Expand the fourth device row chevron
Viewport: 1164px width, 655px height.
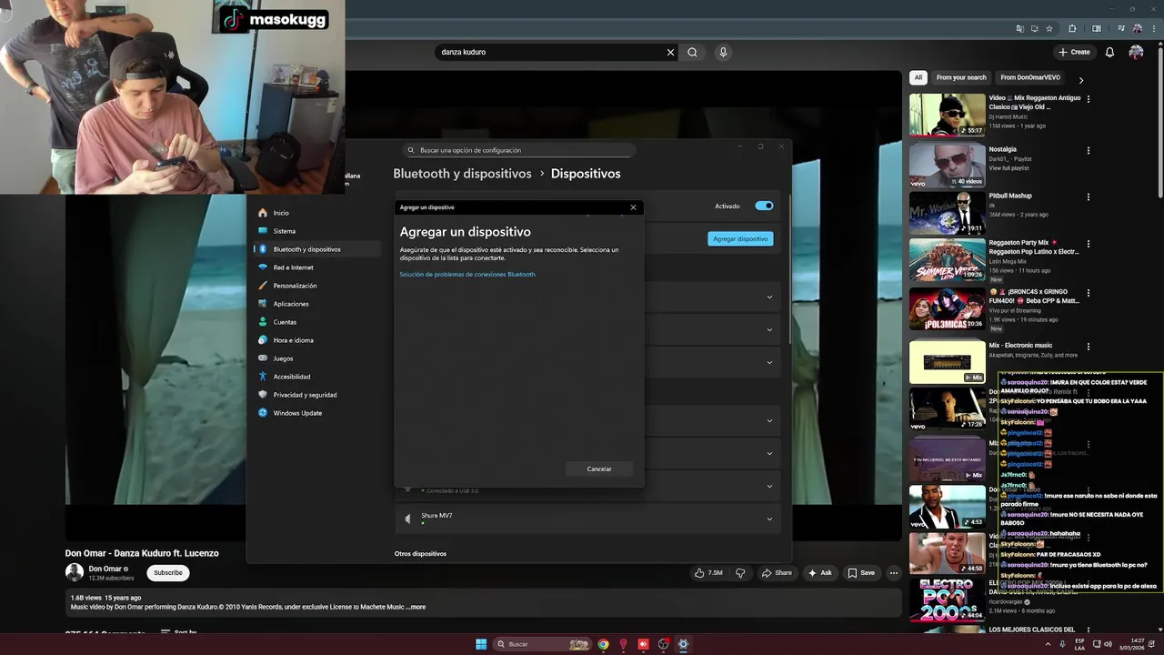pos(769,420)
